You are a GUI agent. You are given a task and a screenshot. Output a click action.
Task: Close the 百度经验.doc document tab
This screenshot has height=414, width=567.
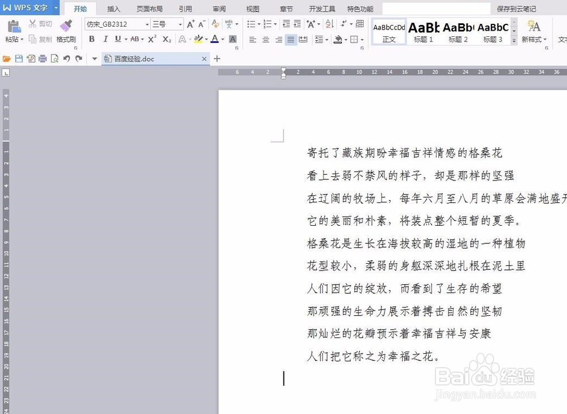[204, 58]
